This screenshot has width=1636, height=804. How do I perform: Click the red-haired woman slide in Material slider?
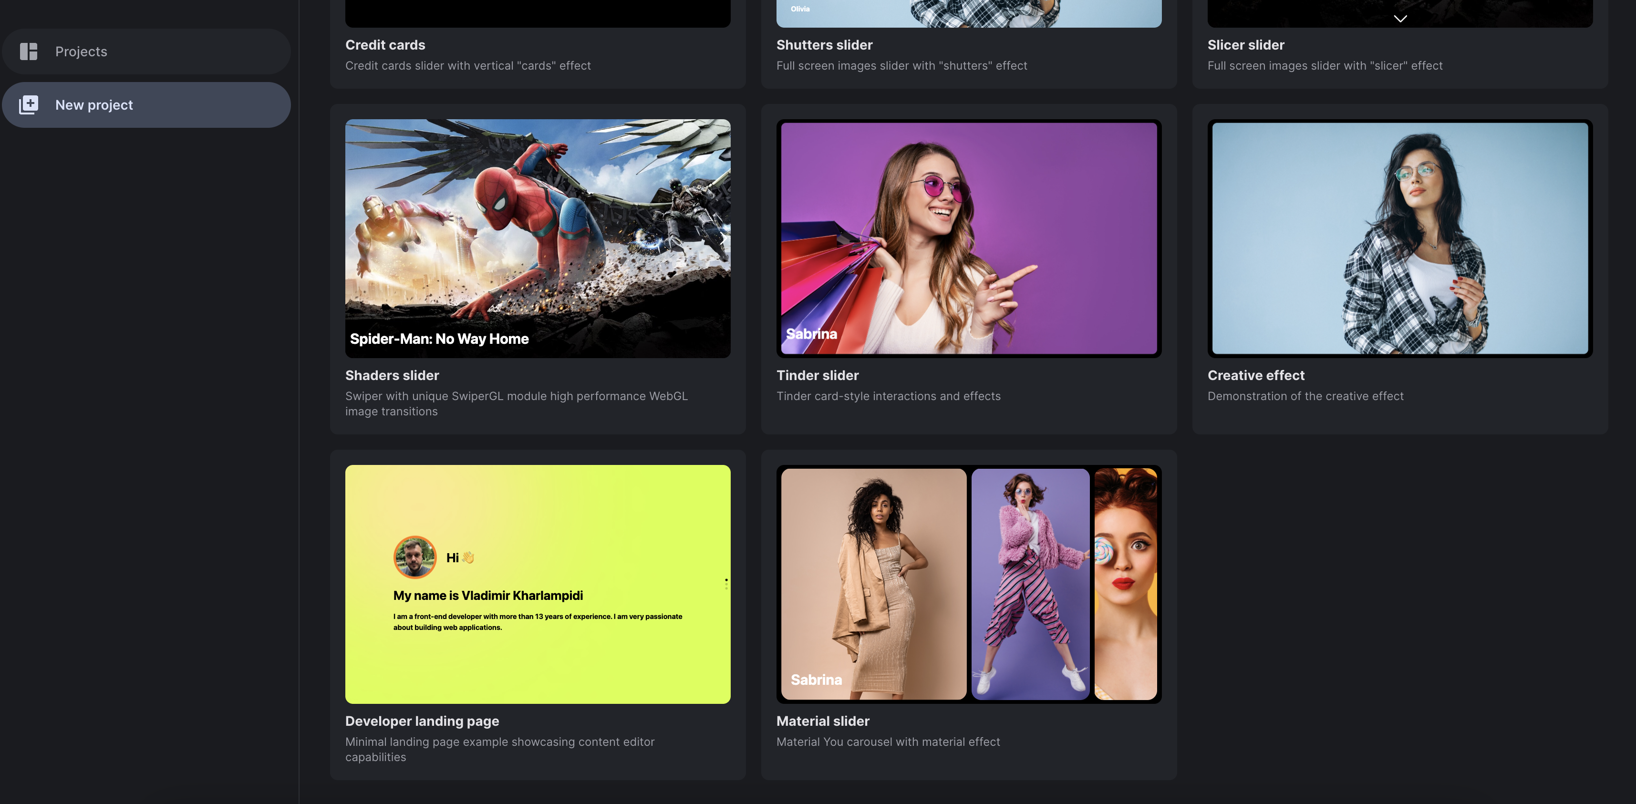pos(1125,584)
